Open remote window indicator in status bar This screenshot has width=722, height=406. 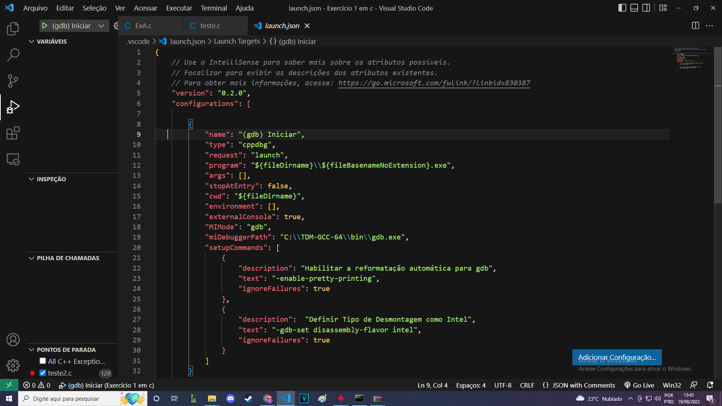[9, 385]
